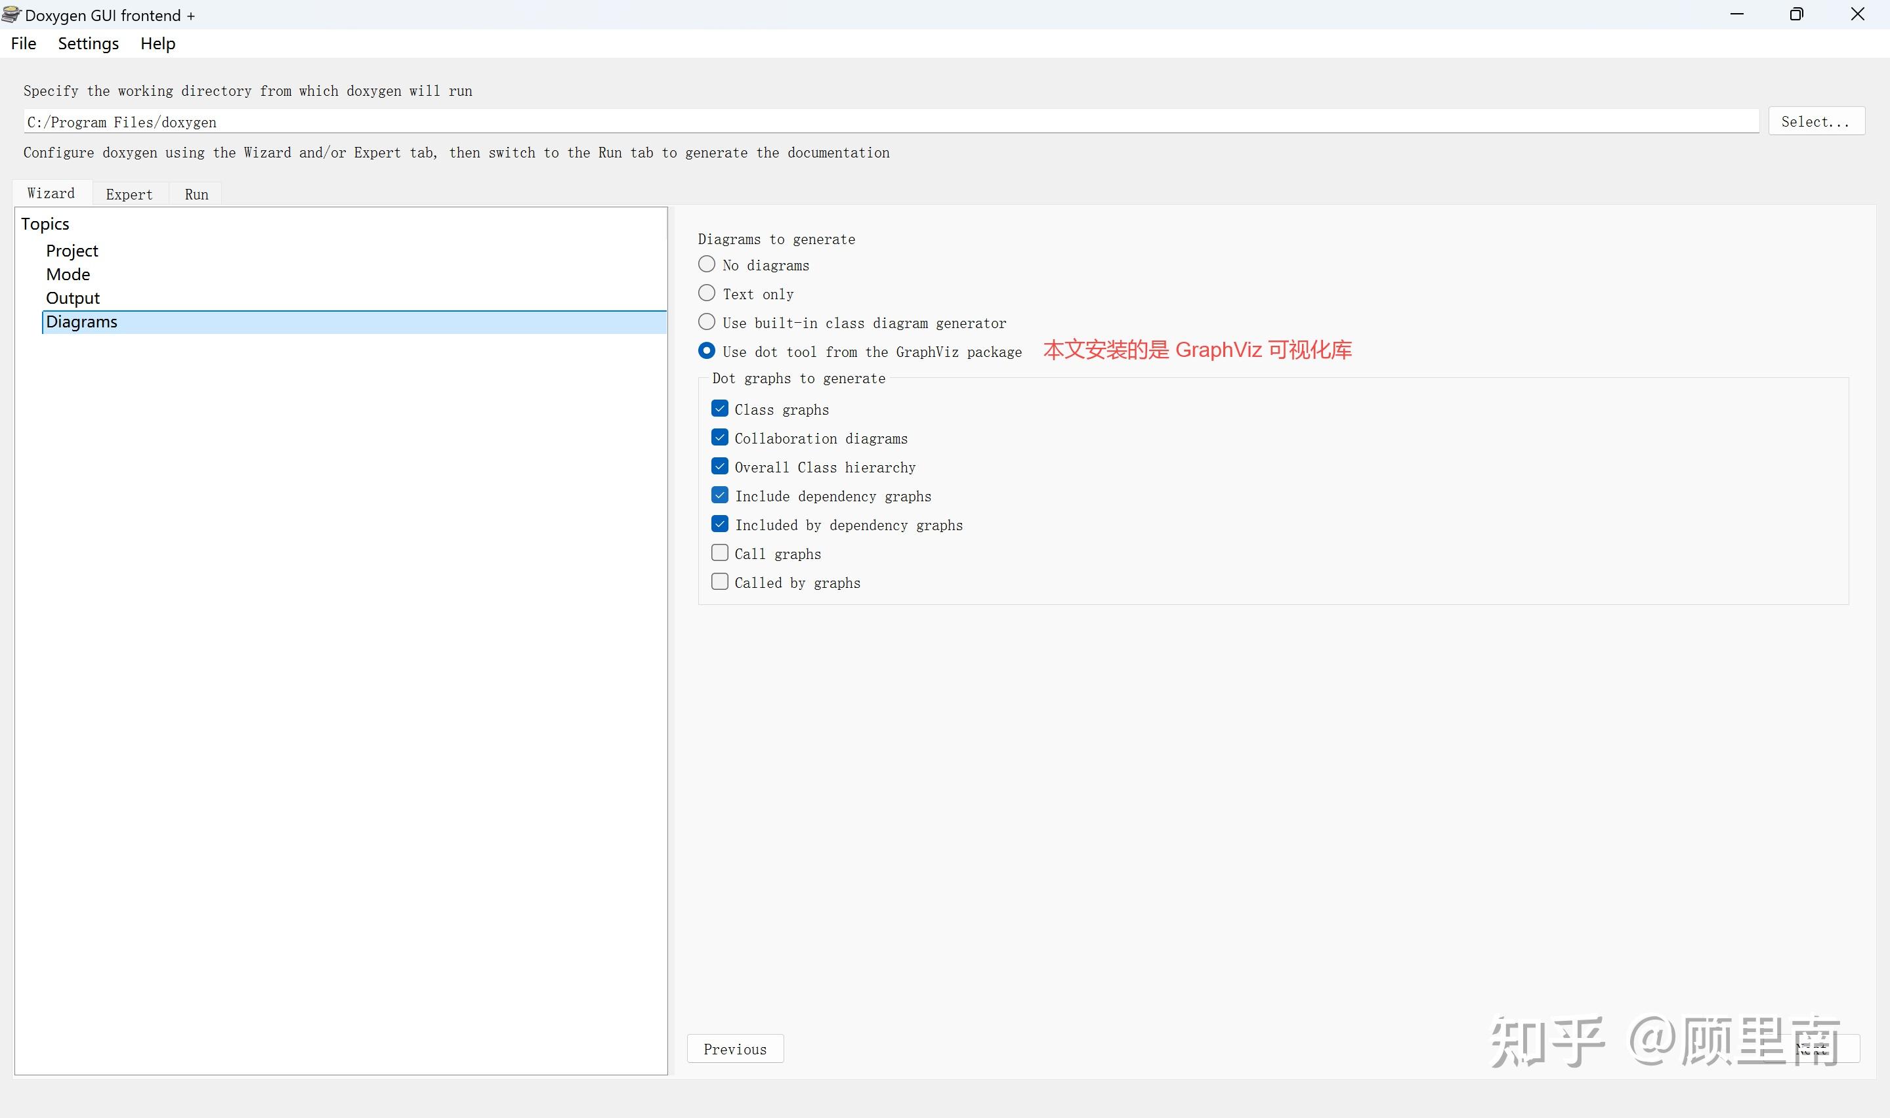Open the Settings menu

point(88,44)
